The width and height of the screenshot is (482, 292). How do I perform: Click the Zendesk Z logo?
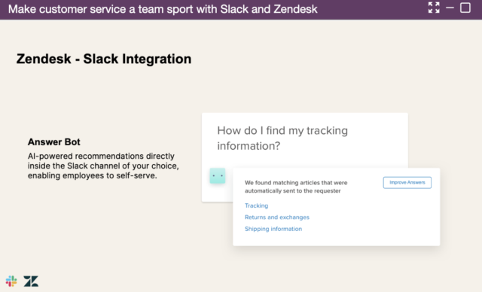click(x=31, y=281)
